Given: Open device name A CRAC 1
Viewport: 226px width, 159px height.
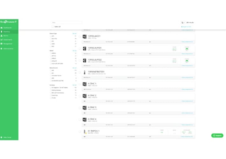Looking at the screenshot, I should pos(92,84).
